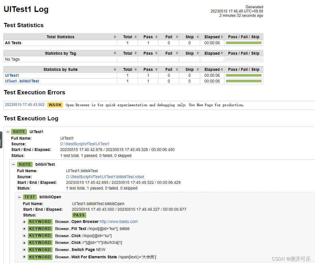Viewport: 315px width, 264px height.
Task: Open bilibiliTest.robot source file link
Action: click(105, 177)
